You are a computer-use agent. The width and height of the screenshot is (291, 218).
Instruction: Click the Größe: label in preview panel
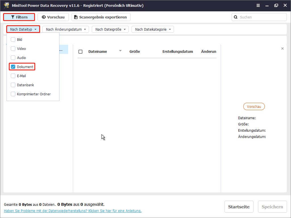pyautogui.click(x=243, y=124)
